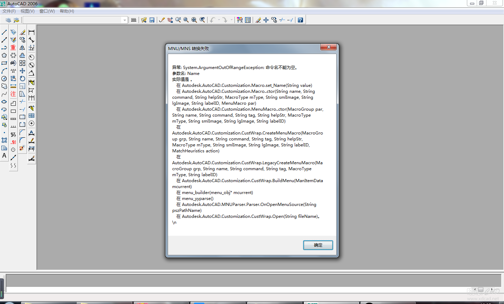Open the Redo history dropdown arrow
504x304 pixels.
(232, 20)
